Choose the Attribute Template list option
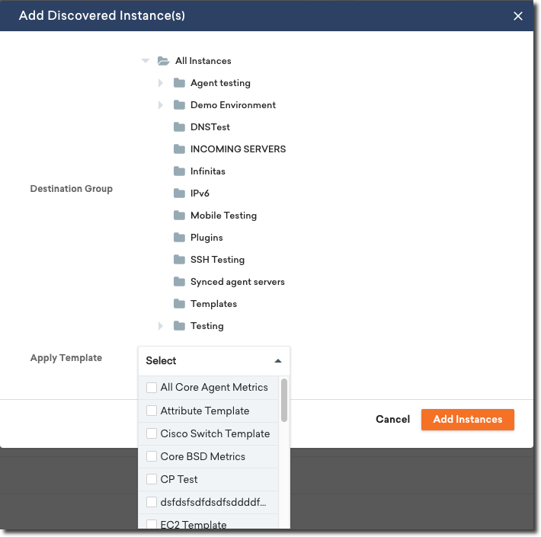Screen dimensions: 541x537 (205, 411)
